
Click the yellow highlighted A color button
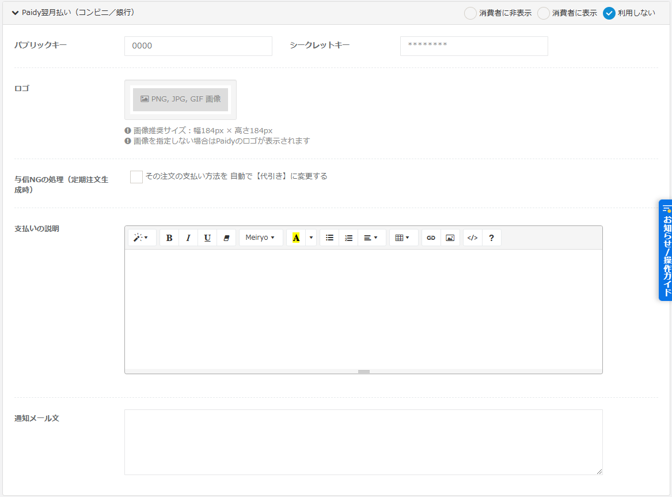pyautogui.click(x=296, y=238)
